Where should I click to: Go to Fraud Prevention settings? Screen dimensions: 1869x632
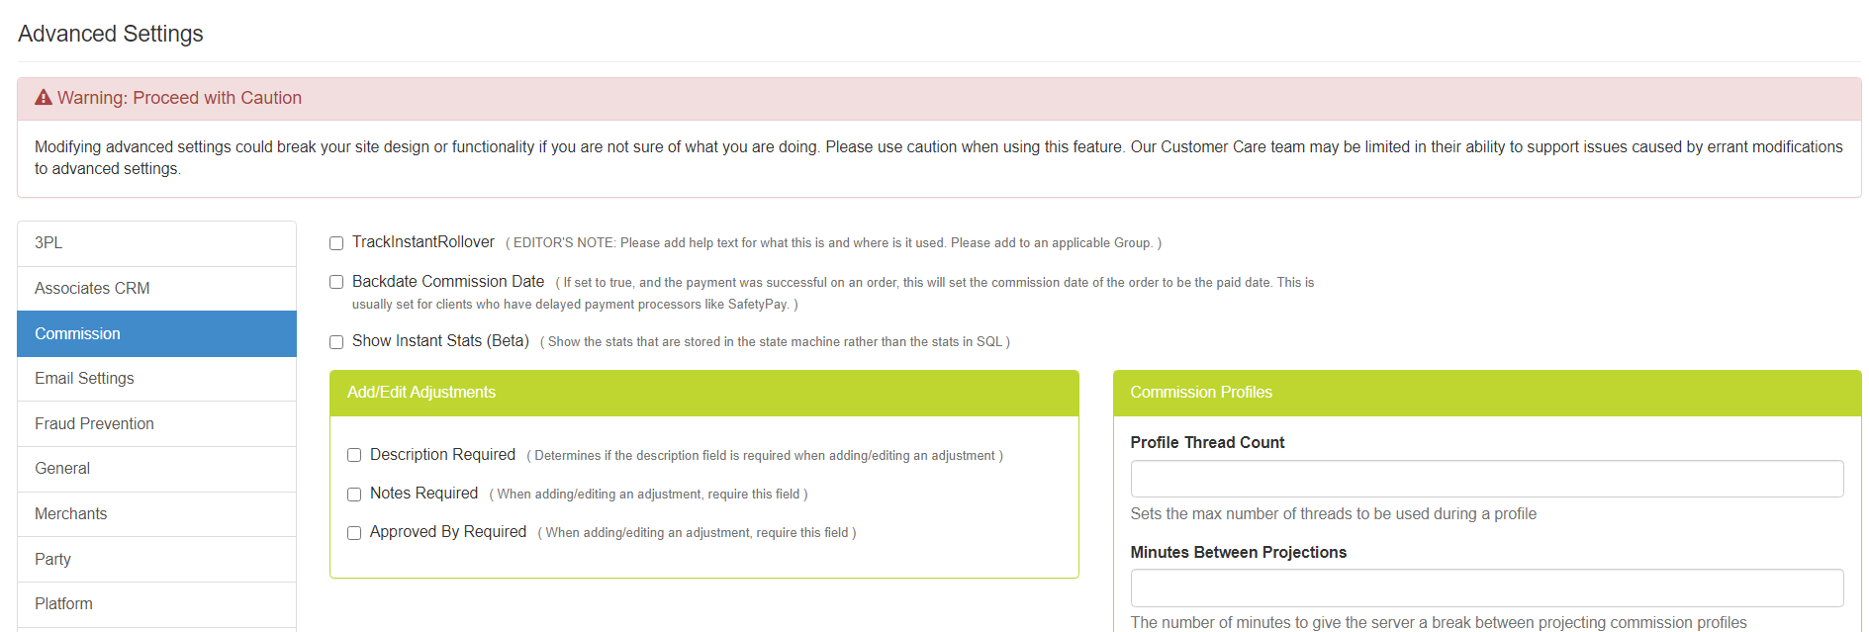click(x=156, y=423)
